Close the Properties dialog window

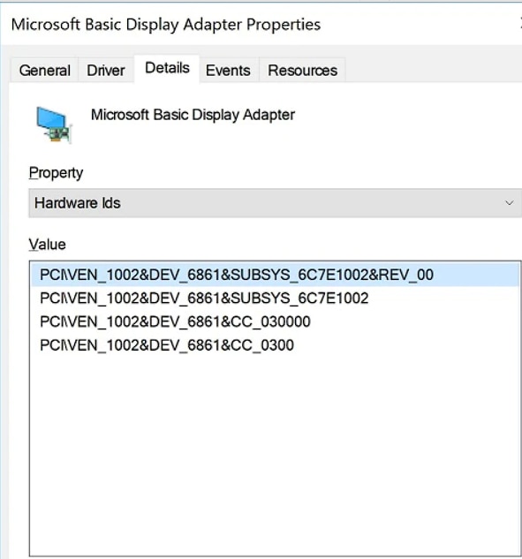coord(521,24)
